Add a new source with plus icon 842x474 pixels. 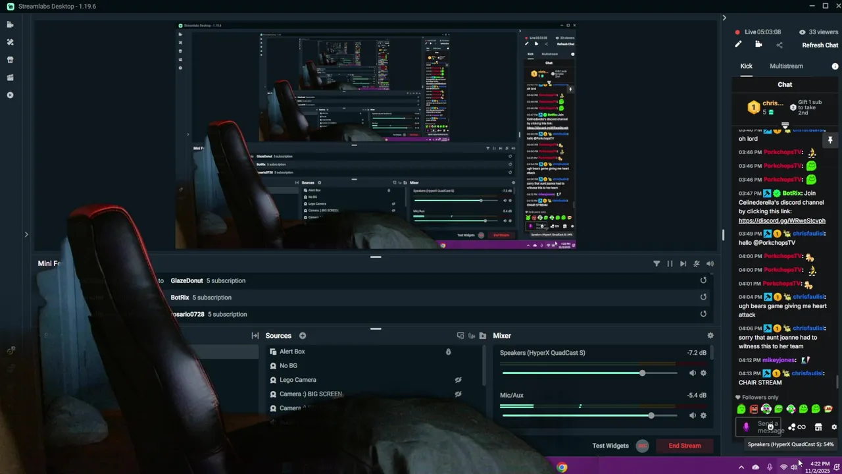click(303, 336)
